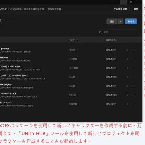Create a project with the blue 新專案 button
Image resolution: width=145 pixels, height=145 pixels.
pyautogui.click(x=131, y=22)
